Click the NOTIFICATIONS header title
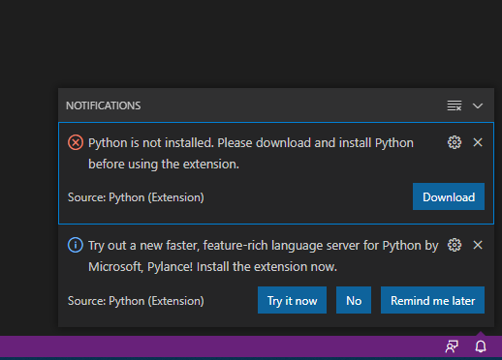Screen dimensions: 502x360 click(x=104, y=105)
